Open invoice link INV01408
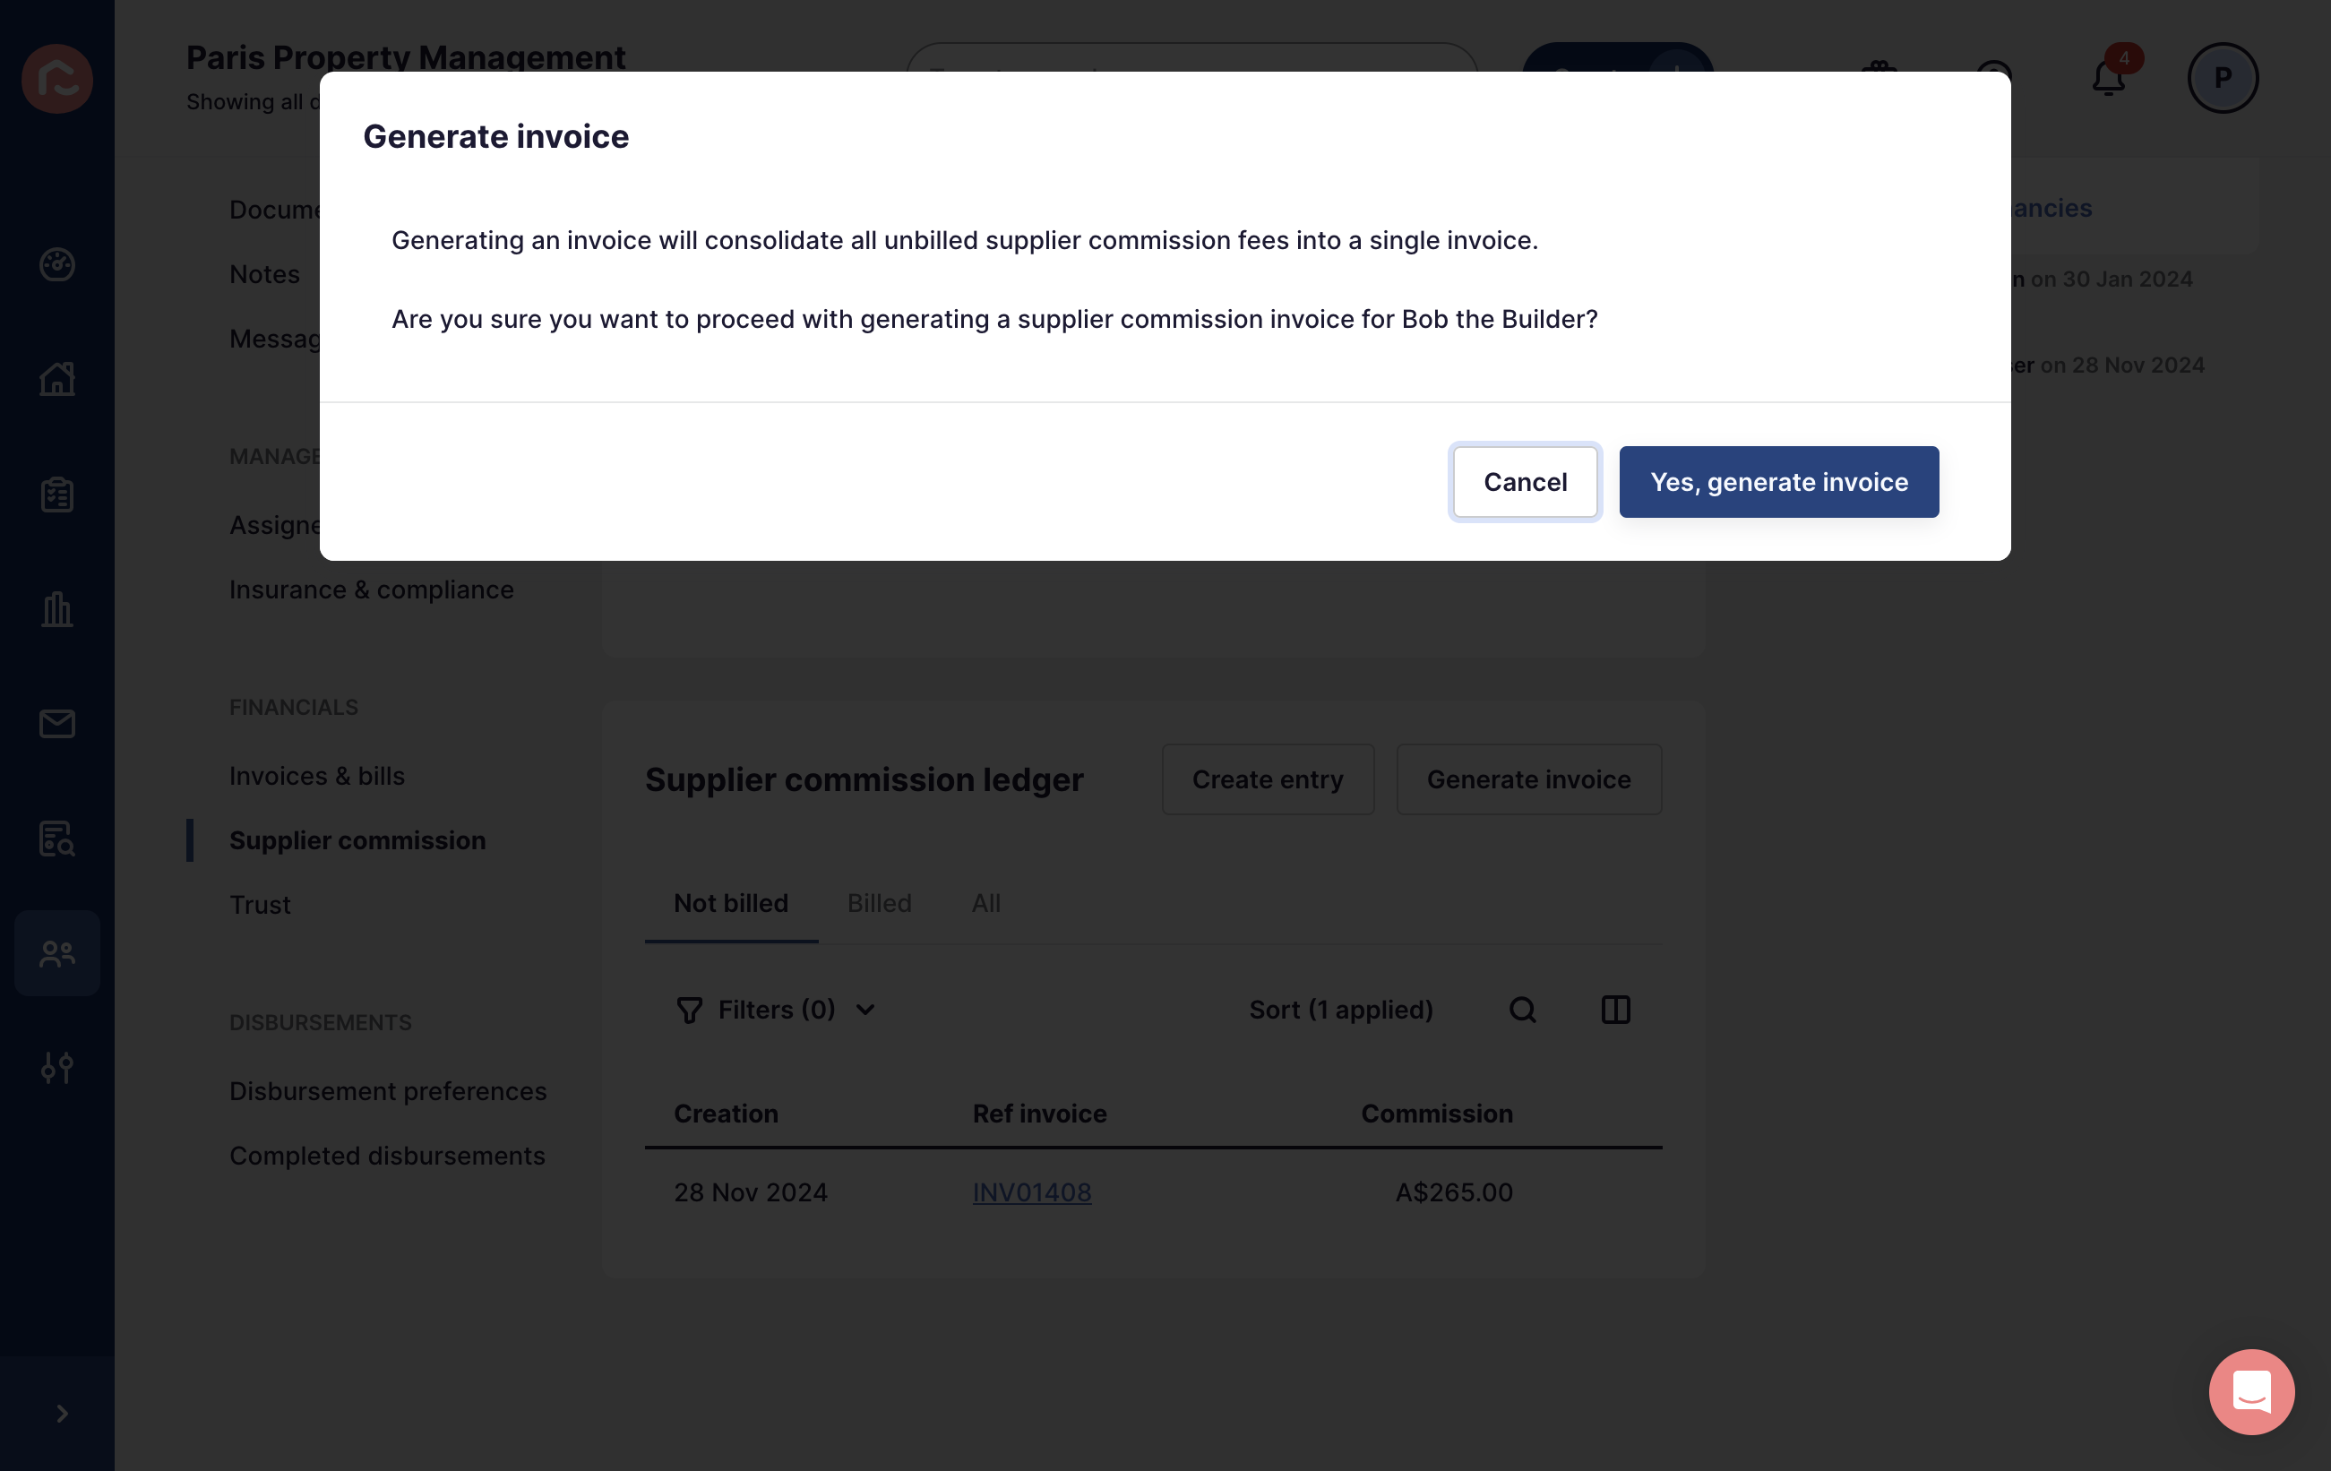 [x=1032, y=1191]
